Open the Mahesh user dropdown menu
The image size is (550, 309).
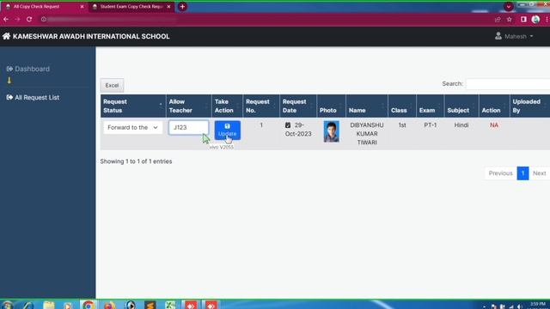pyautogui.click(x=514, y=36)
